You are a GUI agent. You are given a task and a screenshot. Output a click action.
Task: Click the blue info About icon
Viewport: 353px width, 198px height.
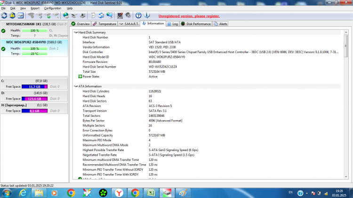[147, 15]
